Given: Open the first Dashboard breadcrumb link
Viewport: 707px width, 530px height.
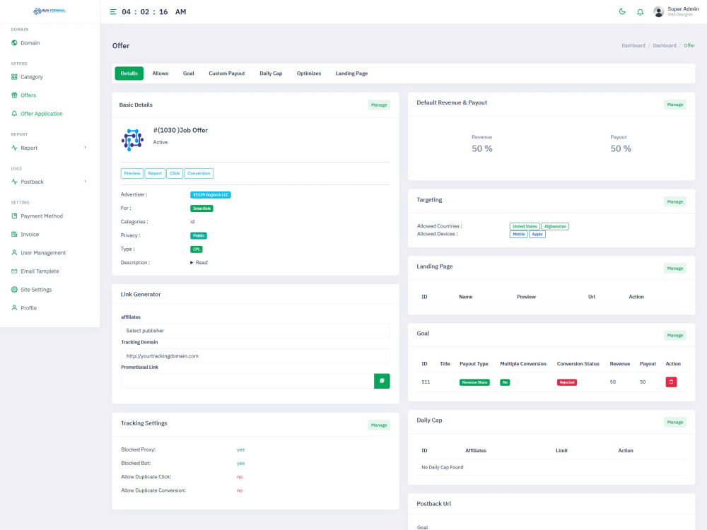Looking at the screenshot, I should pos(633,45).
